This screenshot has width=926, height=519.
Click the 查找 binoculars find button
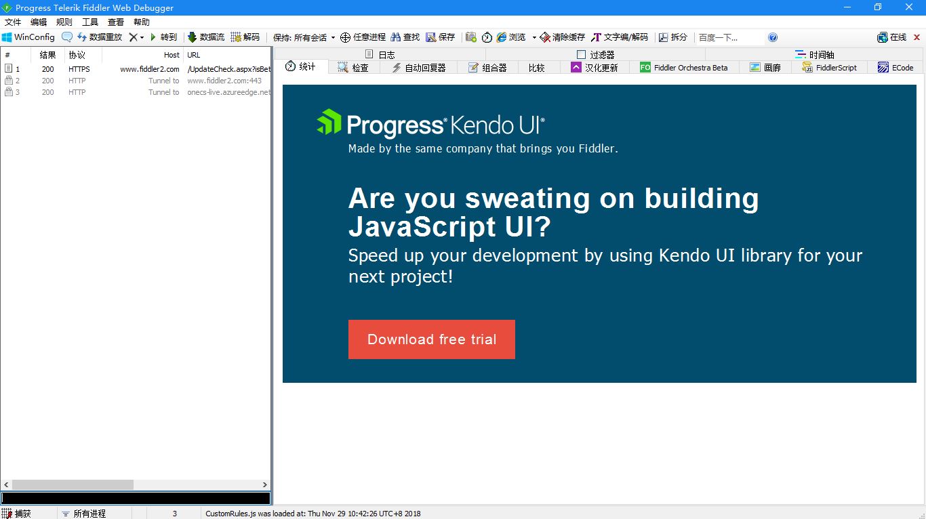click(405, 37)
